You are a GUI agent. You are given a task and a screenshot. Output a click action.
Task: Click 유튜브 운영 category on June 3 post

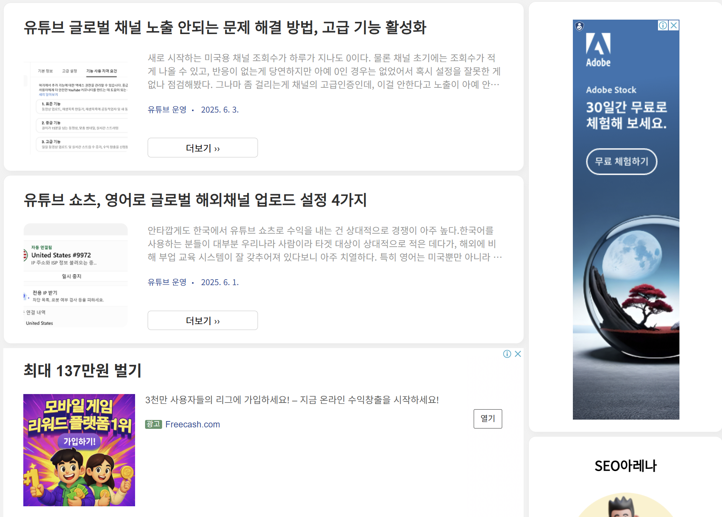pos(167,110)
